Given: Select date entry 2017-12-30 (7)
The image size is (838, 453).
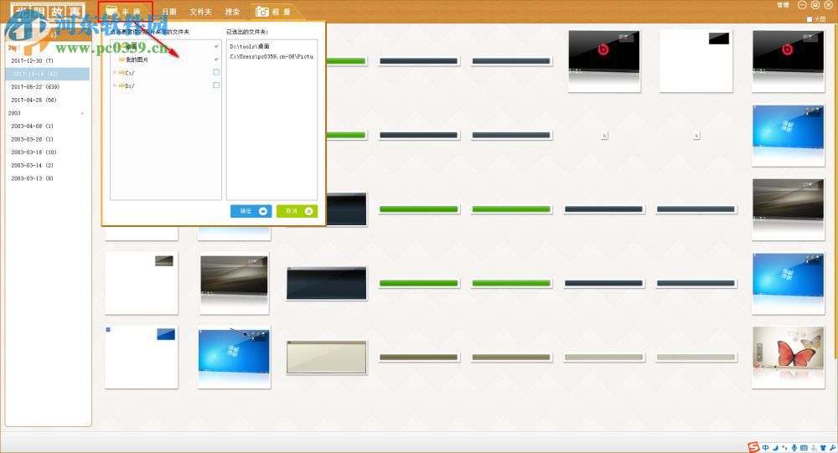Looking at the screenshot, I should pos(32,61).
